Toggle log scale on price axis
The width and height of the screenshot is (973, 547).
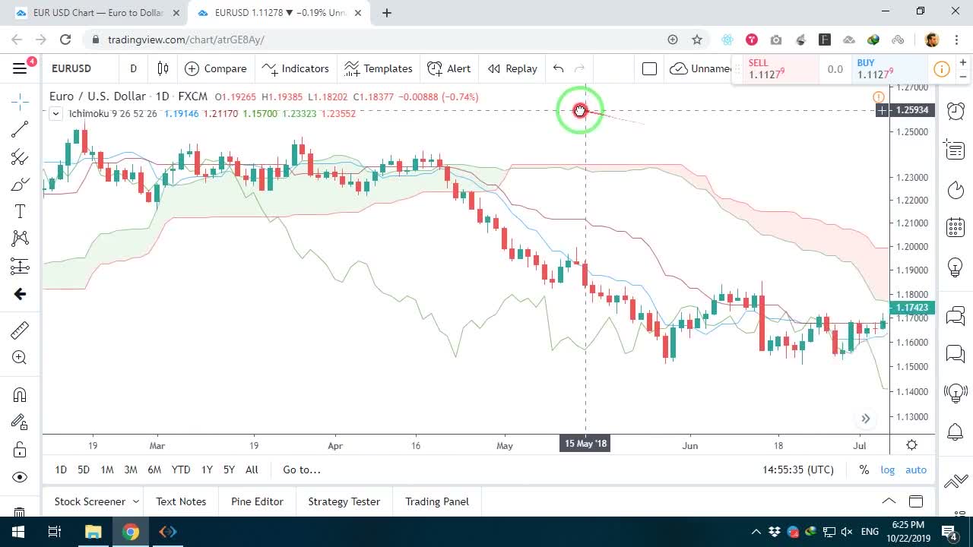(x=888, y=470)
